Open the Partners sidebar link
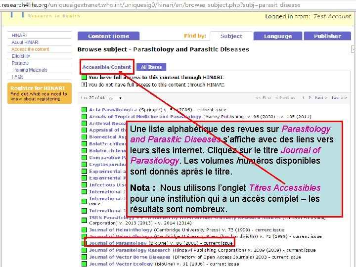Screen dimensions: 356x267 click(x=20, y=63)
